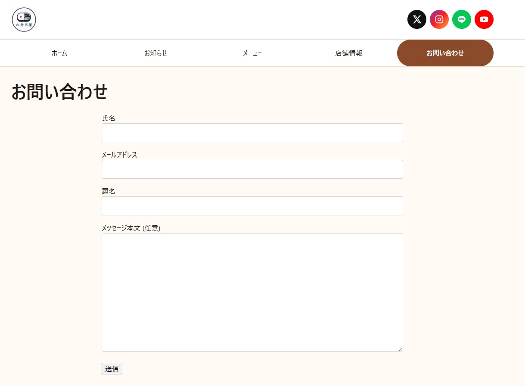525x386 pixels.
Task: Open the Instagram social icon
Action: pyautogui.click(x=439, y=19)
